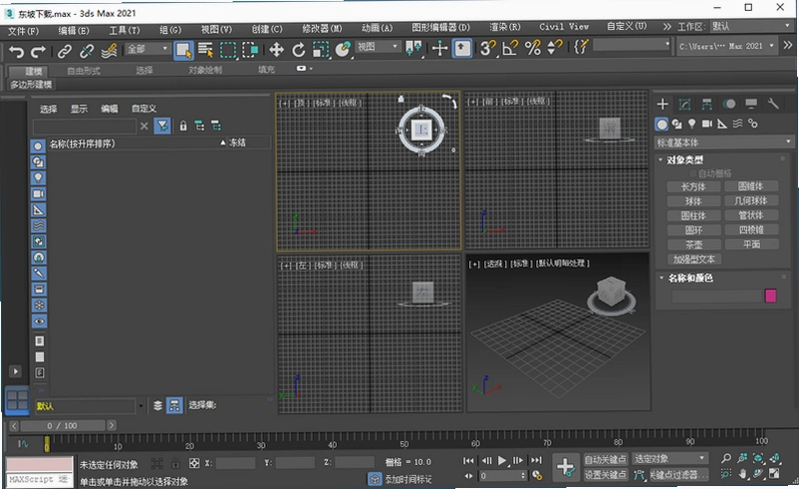Activate the Select Object tool
This screenshot has width=799, height=489.
coord(183,50)
